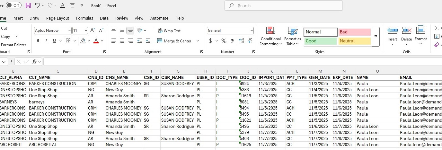Open the font name combo box
The height and width of the screenshot is (150, 442).
tap(53, 31)
